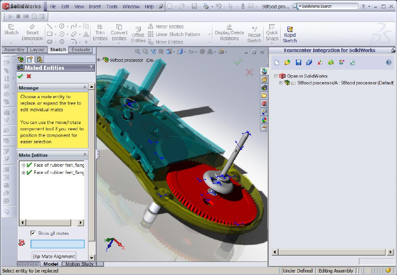Click the Smart Dimension tool
This screenshot has width=397, height=275.
pos(32,33)
